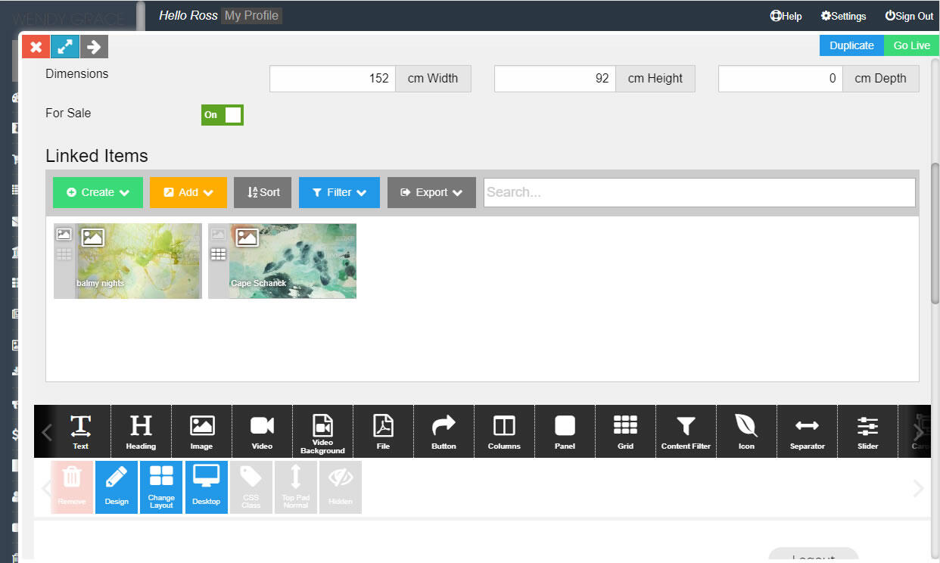
Task: Toggle the Hidden visibility option
Action: [341, 487]
